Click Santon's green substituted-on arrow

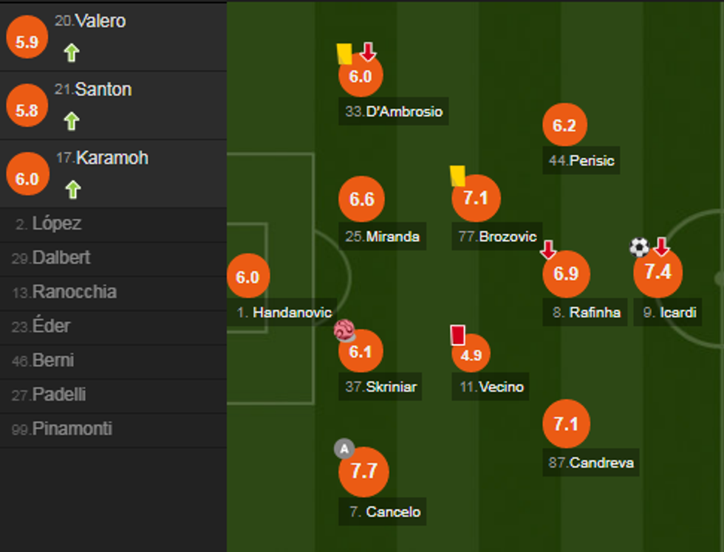(x=71, y=121)
